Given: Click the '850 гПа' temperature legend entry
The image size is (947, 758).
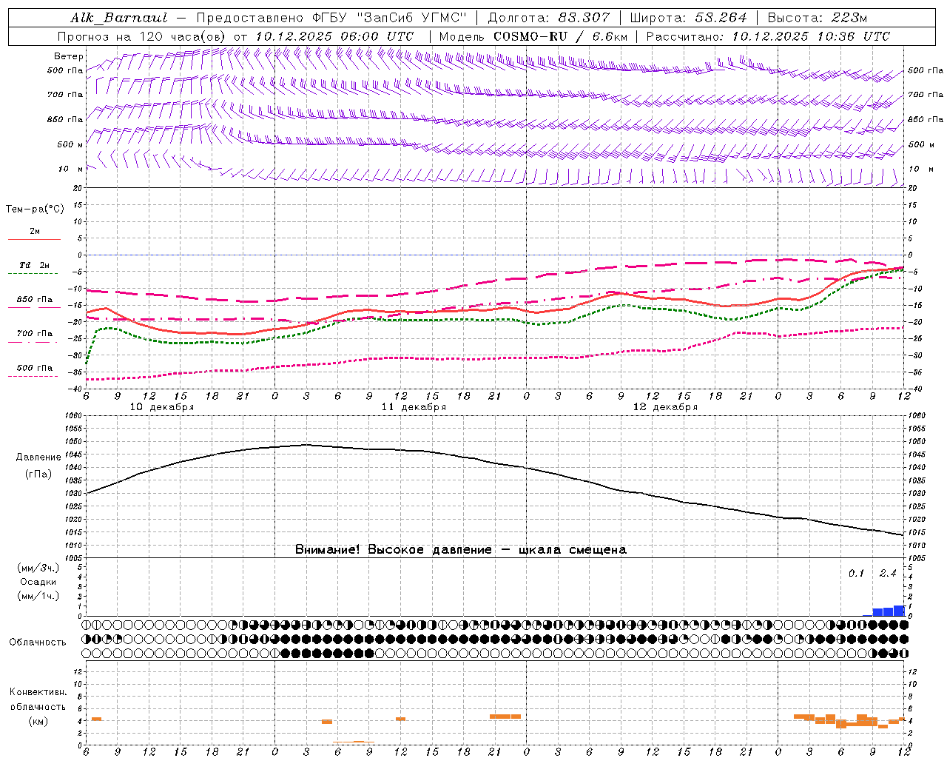Looking at the screenshot, I should [x=35, y=300].
